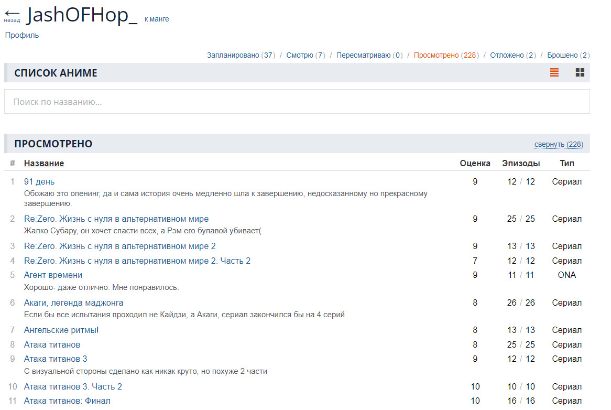Switch to manga list via к манге
This screenshot has width=611, height=410.
point(157,19)
